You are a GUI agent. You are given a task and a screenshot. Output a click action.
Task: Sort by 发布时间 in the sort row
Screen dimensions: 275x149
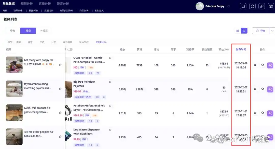click(101, 42)
